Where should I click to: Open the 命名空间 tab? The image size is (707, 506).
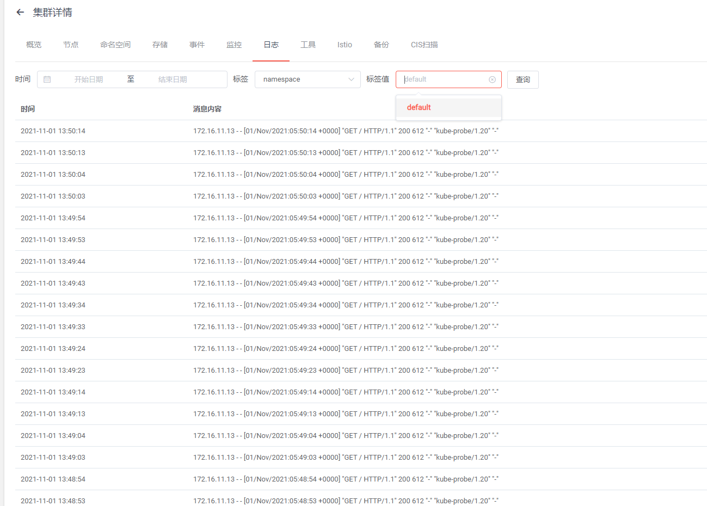(115, 45)
